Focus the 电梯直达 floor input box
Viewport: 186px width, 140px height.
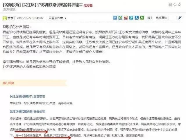click(x=172, y=18)
